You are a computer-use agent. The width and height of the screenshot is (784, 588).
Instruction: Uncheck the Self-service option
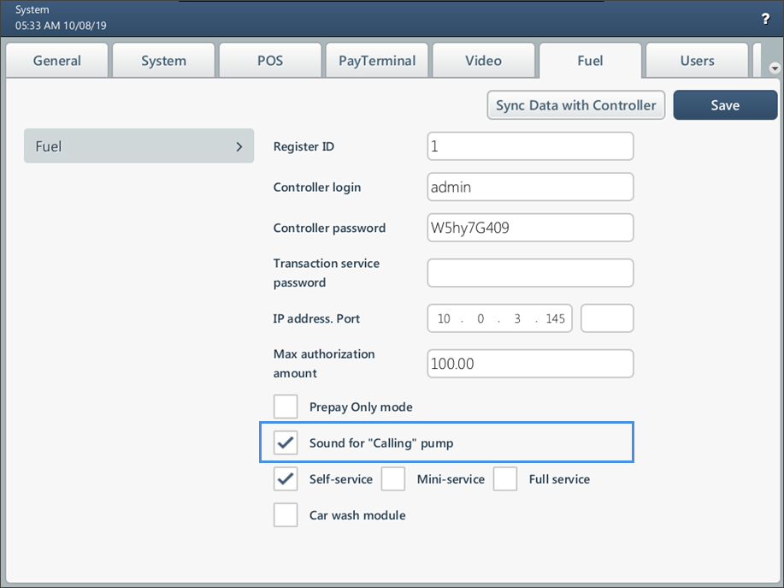(x=286, y=479)
